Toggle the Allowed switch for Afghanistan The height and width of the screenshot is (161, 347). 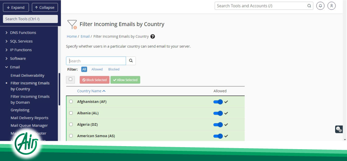218,102
